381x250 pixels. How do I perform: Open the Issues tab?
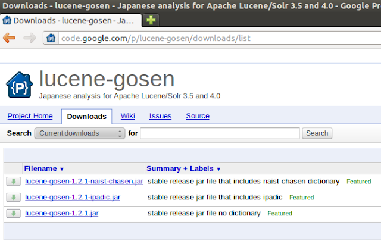point(160,116)
